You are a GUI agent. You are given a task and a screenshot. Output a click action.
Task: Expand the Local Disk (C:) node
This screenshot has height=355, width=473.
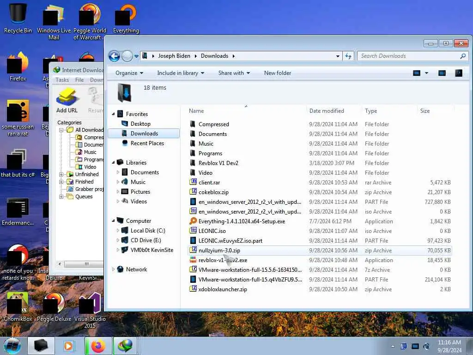coord(118,230)
